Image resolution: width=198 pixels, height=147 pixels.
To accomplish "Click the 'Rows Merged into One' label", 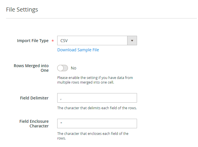I will point(31,68).
